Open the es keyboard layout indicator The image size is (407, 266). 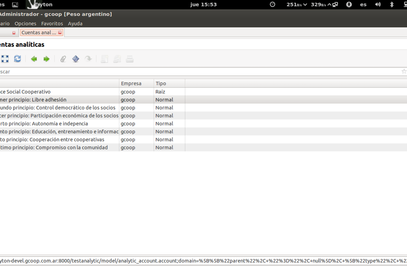coord(363,4)
